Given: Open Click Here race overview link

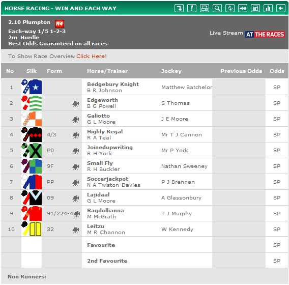Looking at the screenshot, I should click(92, 56).
